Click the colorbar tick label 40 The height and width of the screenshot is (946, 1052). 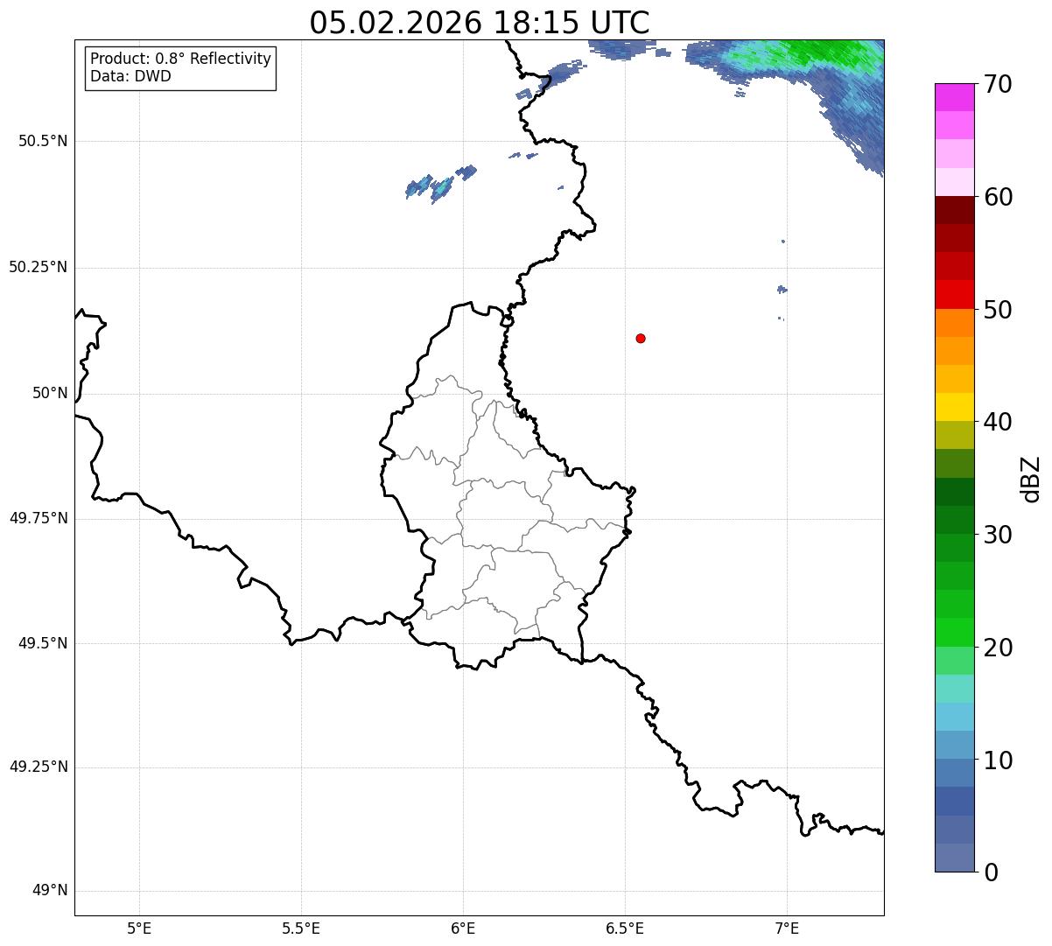click(x=998, y=422)
